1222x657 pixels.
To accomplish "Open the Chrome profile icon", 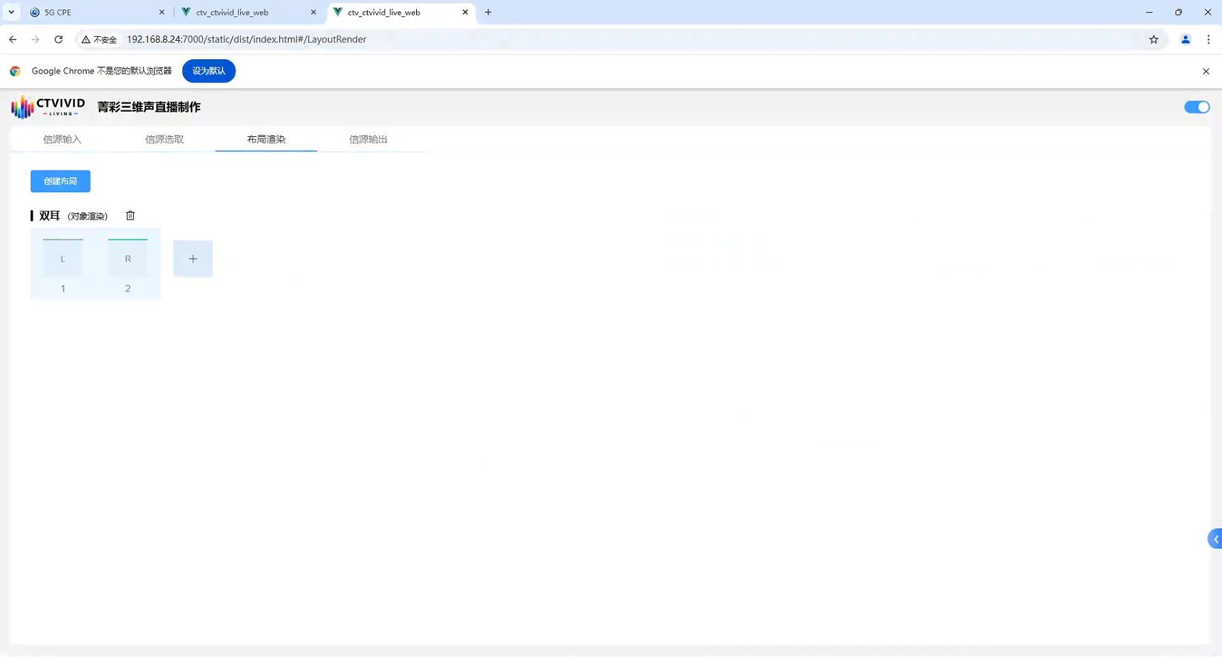I will pyautogui.click(x=1185, y=40).
